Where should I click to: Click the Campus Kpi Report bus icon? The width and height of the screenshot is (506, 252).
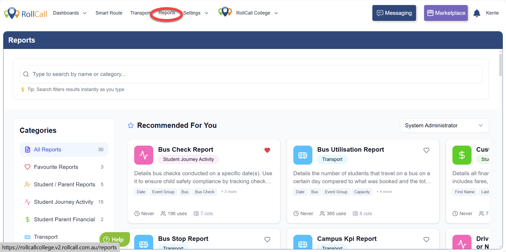coord(303,242)
